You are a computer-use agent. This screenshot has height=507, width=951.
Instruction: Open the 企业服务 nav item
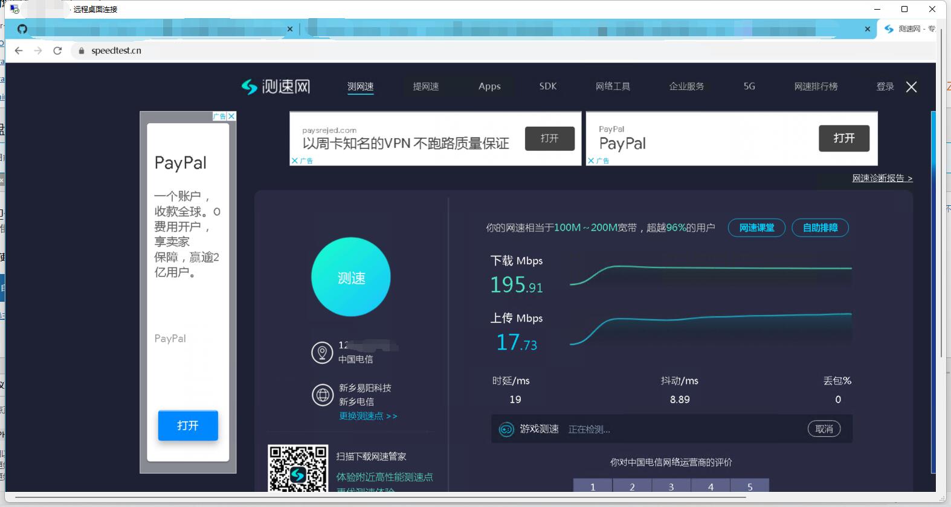686,86
